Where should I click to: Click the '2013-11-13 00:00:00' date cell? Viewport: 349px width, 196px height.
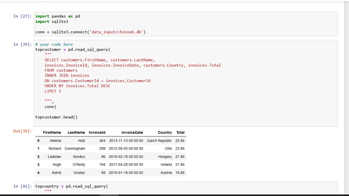click(x=126, y=140)
